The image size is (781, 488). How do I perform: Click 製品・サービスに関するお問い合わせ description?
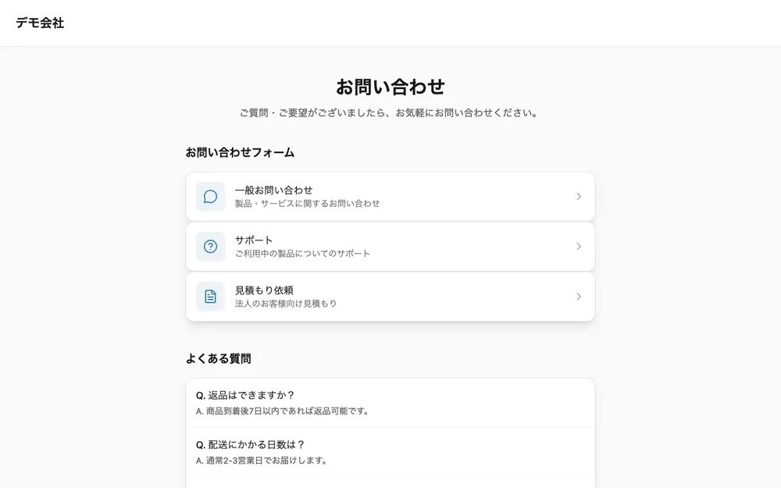[x=307, y=203]
